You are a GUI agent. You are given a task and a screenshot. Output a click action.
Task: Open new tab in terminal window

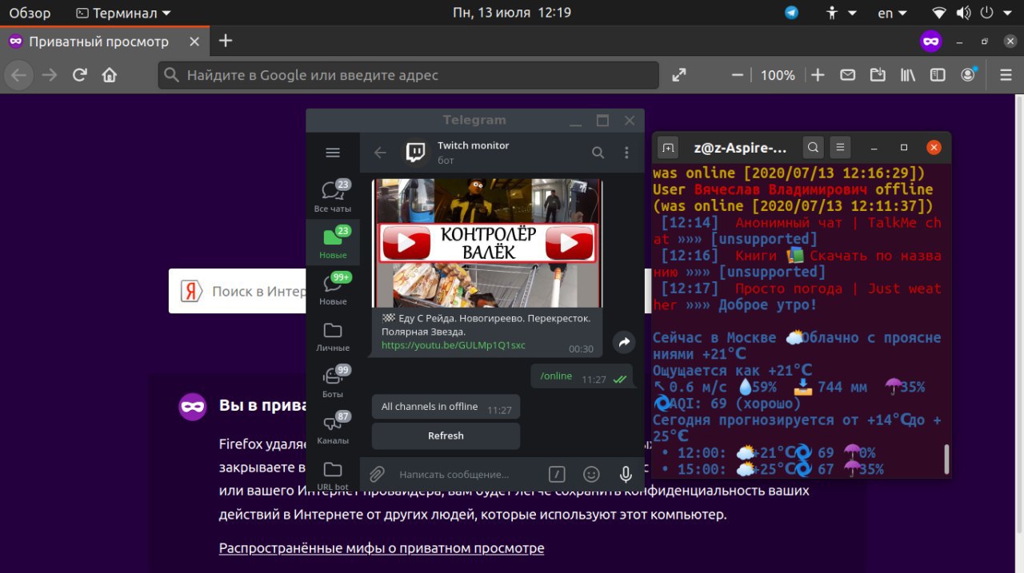(669, 148)
